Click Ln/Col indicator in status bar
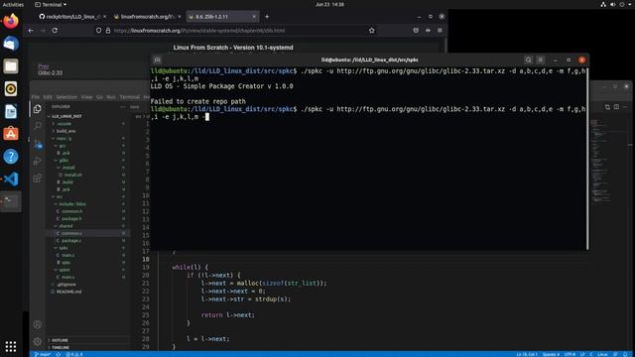The height and width of the screenshot is (357, 635). coord(527,354)
